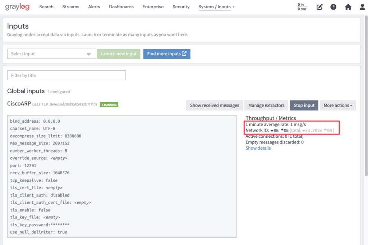Focus the Filter by title field
Image resolution: width=368 pixels, height=245 pixels.
click(66, 75)
